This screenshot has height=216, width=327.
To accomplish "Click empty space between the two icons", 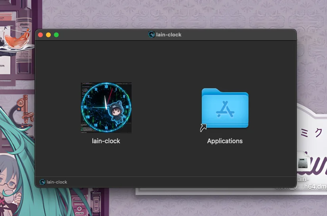I will (x=166, y=108).
